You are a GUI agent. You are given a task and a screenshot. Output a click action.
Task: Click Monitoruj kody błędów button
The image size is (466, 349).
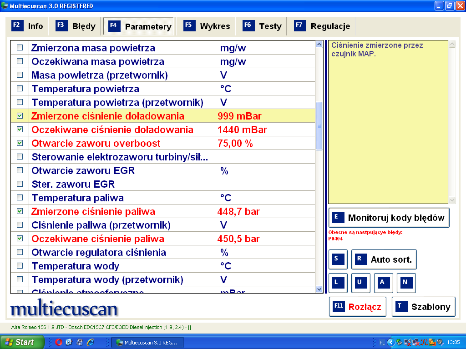coord(389,218)
